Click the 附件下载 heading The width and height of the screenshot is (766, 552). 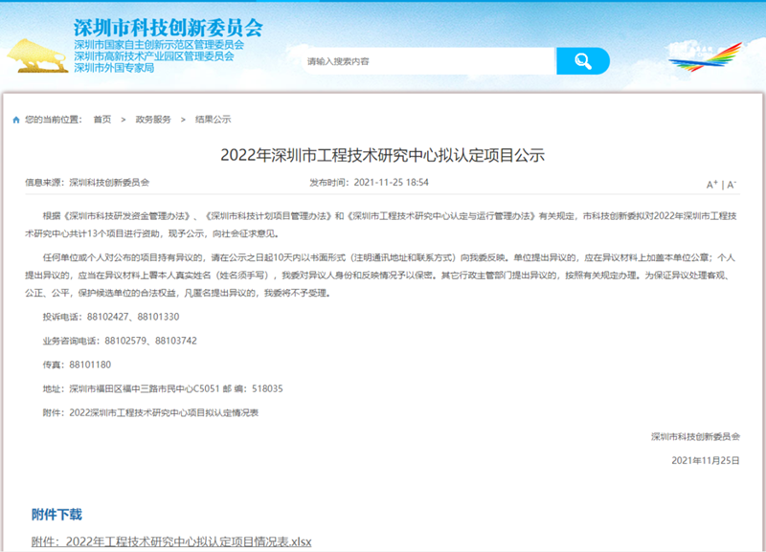click(x=56, y=515)
